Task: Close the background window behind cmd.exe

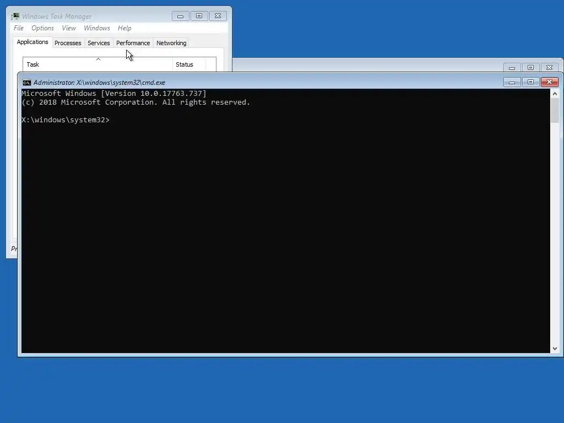Action: (x=550, y=68)
